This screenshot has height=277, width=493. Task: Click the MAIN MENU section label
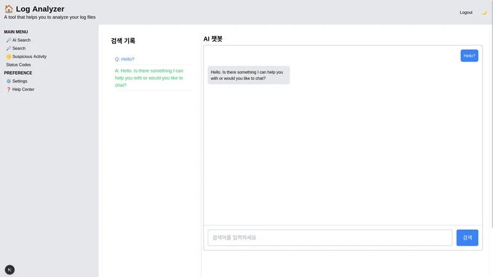[x=16, y=32]
